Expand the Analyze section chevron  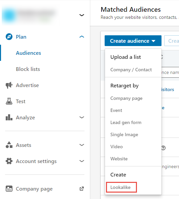pyautogui.click(x=82, y=117)
